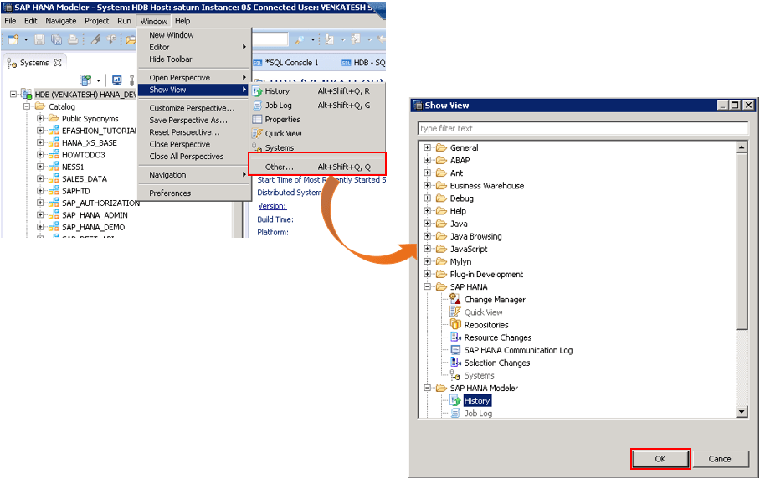Open the Help menu
The height and width of the screenshot is (479, 760).
[182, 21]
